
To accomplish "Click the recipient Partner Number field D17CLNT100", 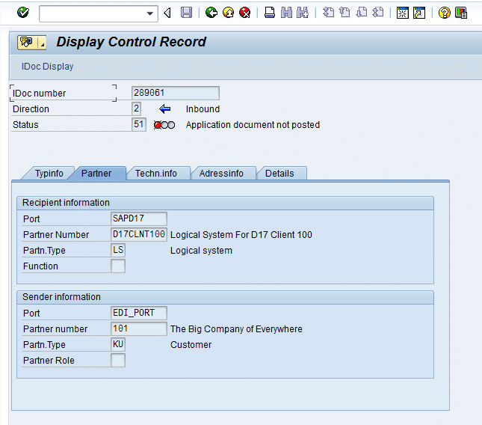I will [139, 234].
